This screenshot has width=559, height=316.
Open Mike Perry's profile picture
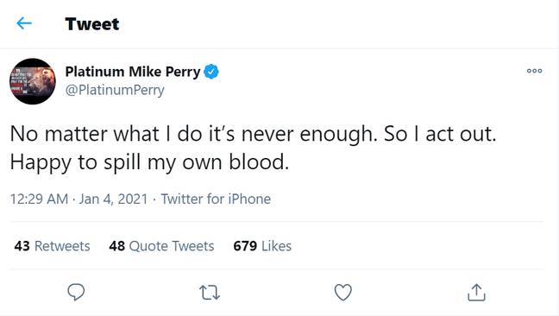[x=33, y=81]
